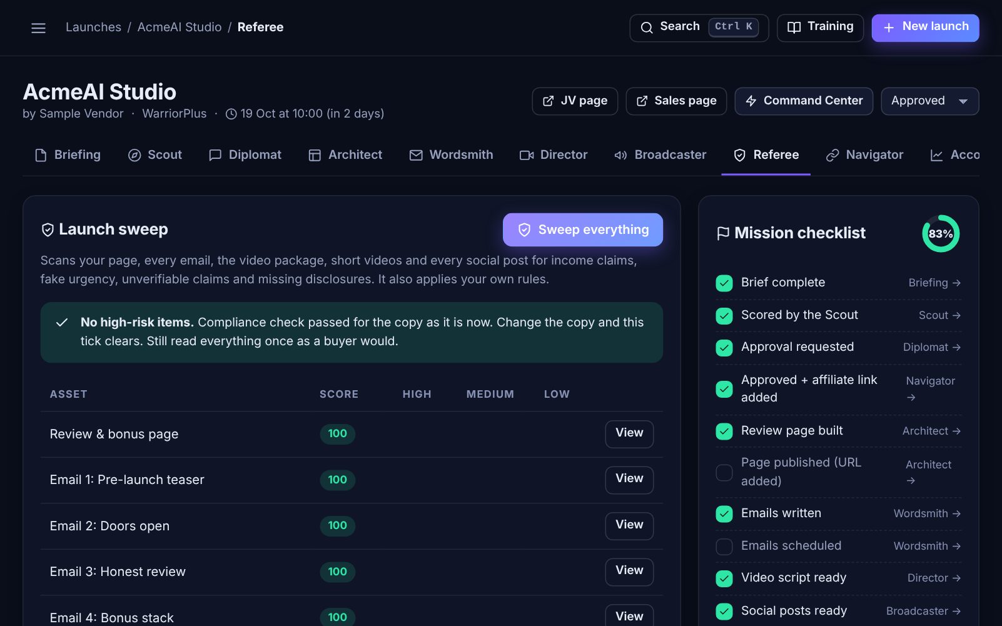Open the hamburger navigation menu
Image resolution: width=1002 pixels, height=626 pixels.
coord(38,28)
